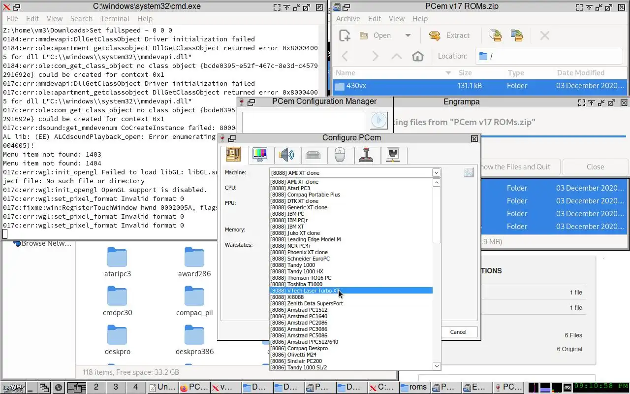Sort by the Name column header
This screenshot has height=394, width=630.
pos(393,73)
